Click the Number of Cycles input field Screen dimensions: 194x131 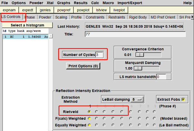(x=99, y=55)
